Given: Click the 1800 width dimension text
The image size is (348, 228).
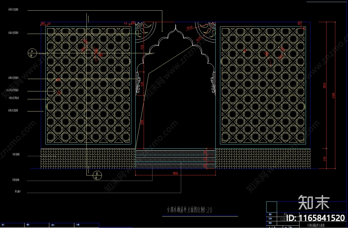Looking at the screenshot, I should [175, 173].
